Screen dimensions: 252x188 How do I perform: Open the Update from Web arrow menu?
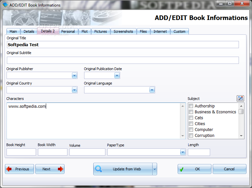[154, 169]
